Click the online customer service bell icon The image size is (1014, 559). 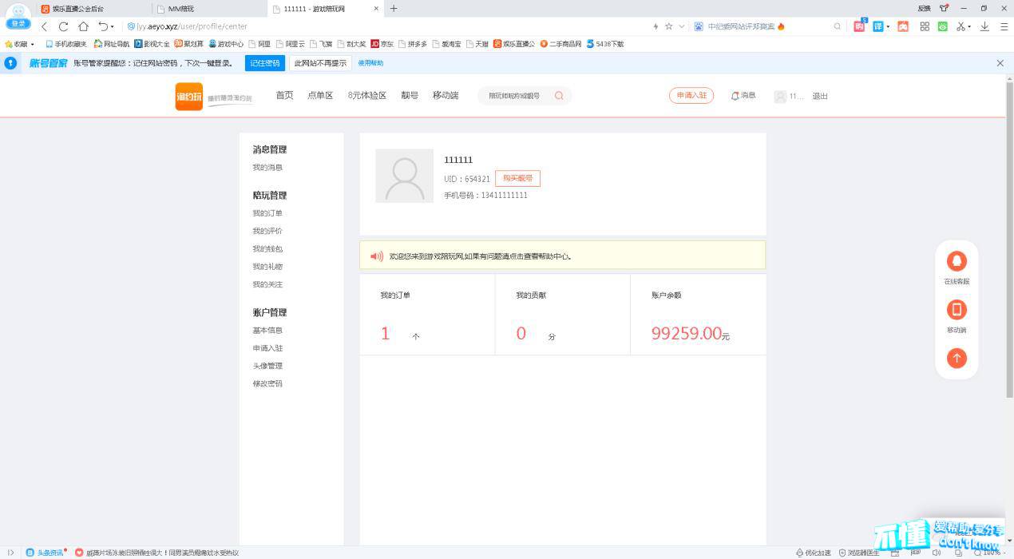click(957, 261)
